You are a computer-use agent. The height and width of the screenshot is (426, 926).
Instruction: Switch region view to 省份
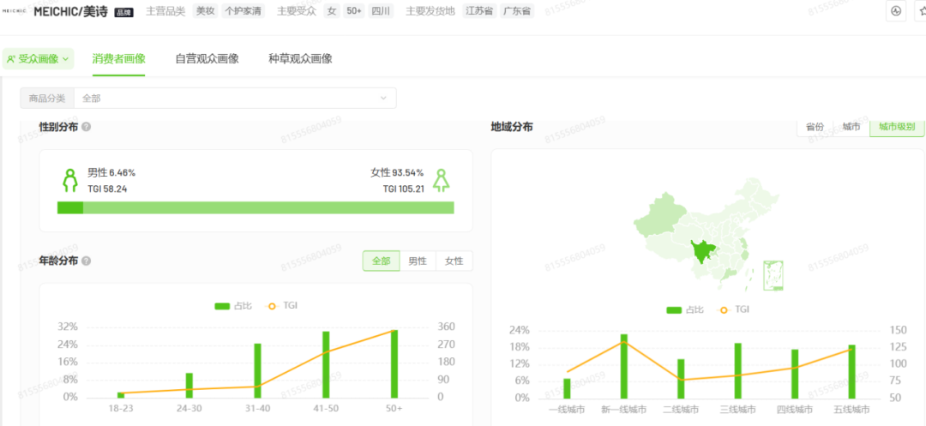815,127
